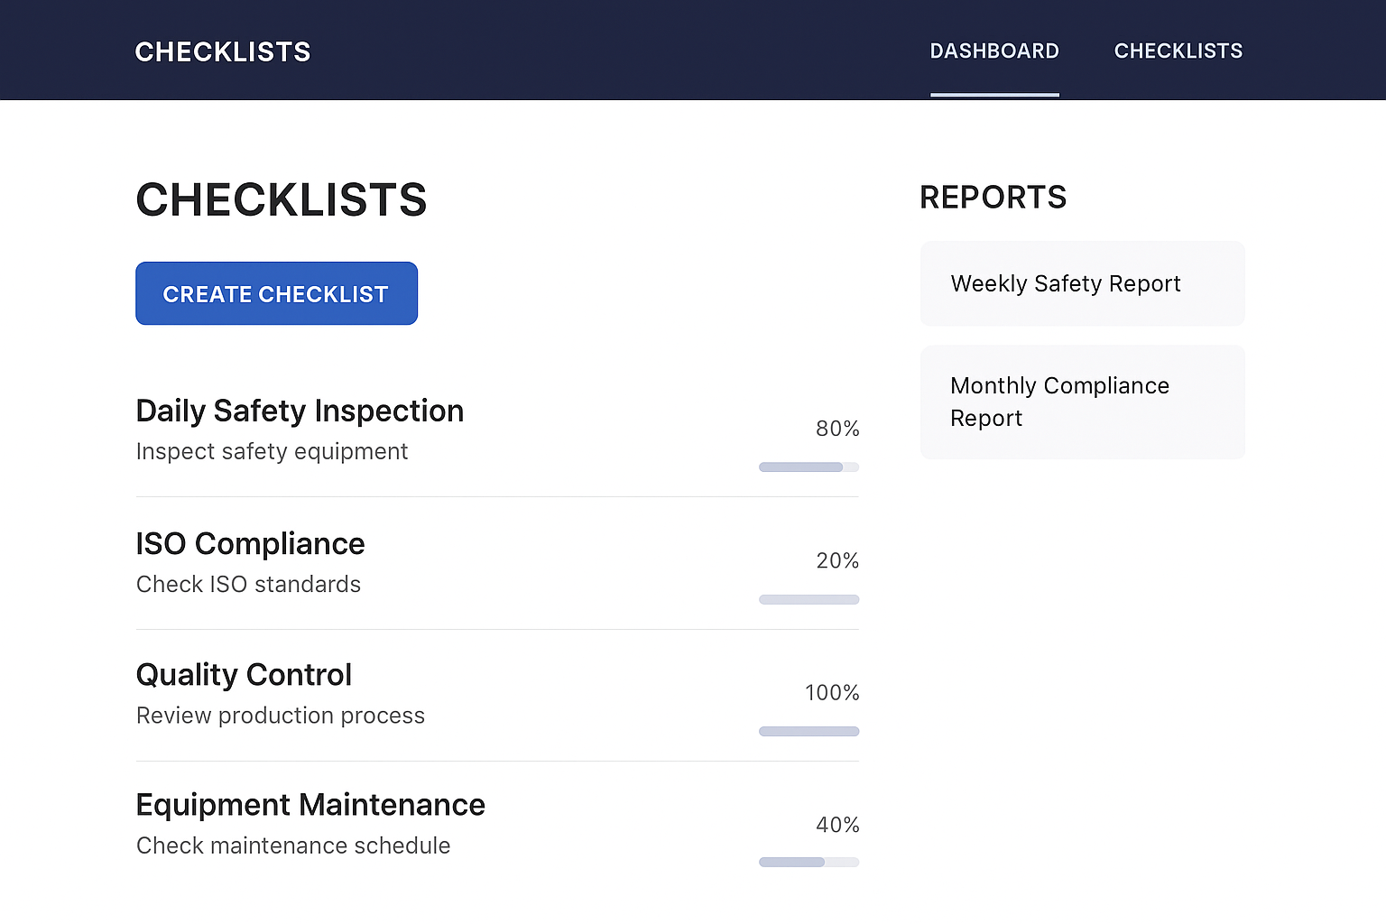Image resolution: width=1386 pixels, height=924 pixels.
Task: Click the 100% label for Quality Control
Action: (x=831, y=692)
